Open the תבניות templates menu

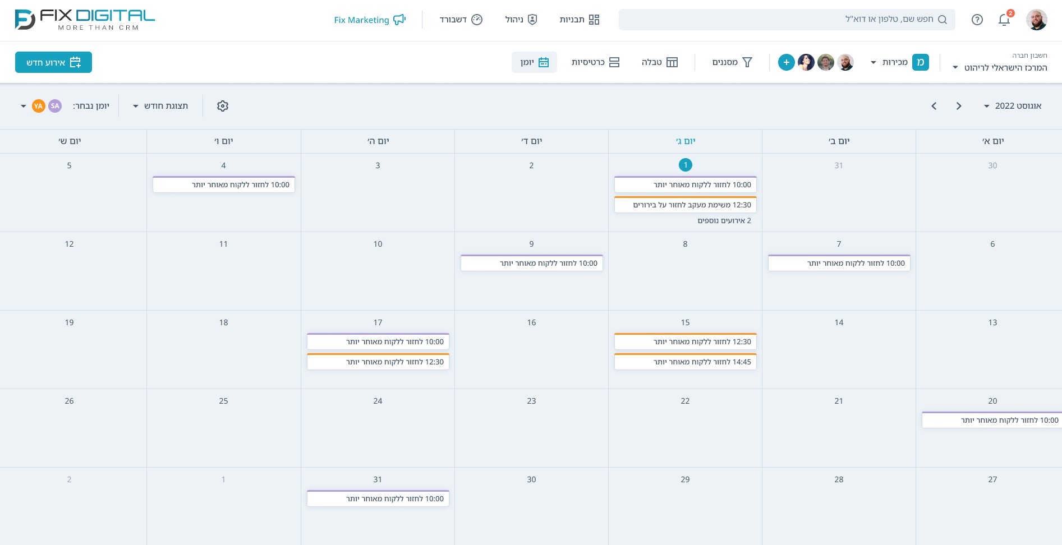click(x=580, y=20)
